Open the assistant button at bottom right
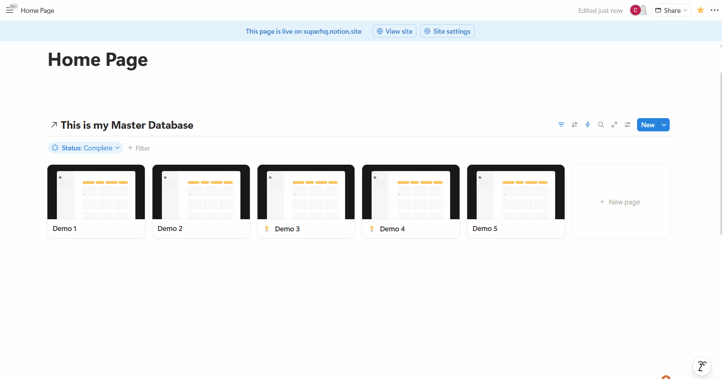Screen dimensions: 722x379 pyautogui.click(x=702, y=366)
